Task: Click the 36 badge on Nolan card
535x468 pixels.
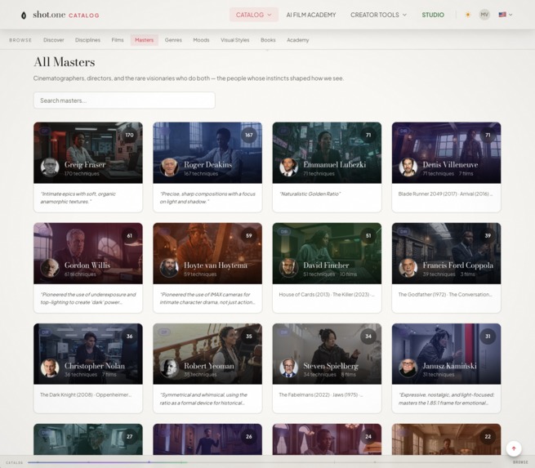Action: coord(129,337)
